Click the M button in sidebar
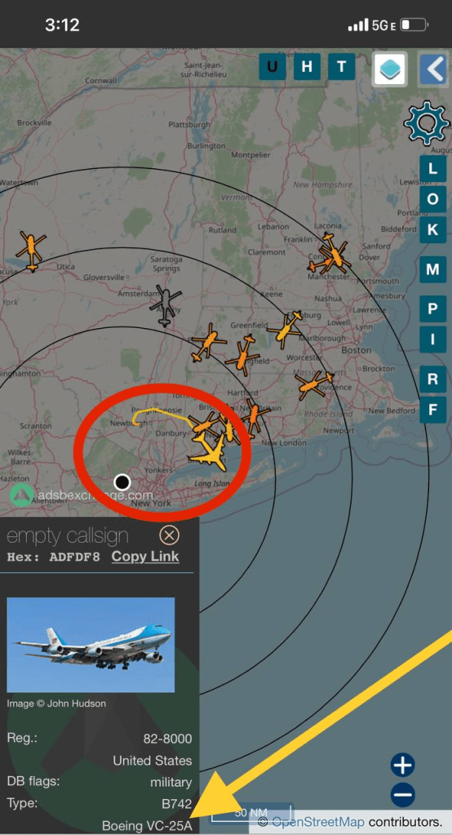The width and height of the screenshot is (452, 835). point(433,269)
